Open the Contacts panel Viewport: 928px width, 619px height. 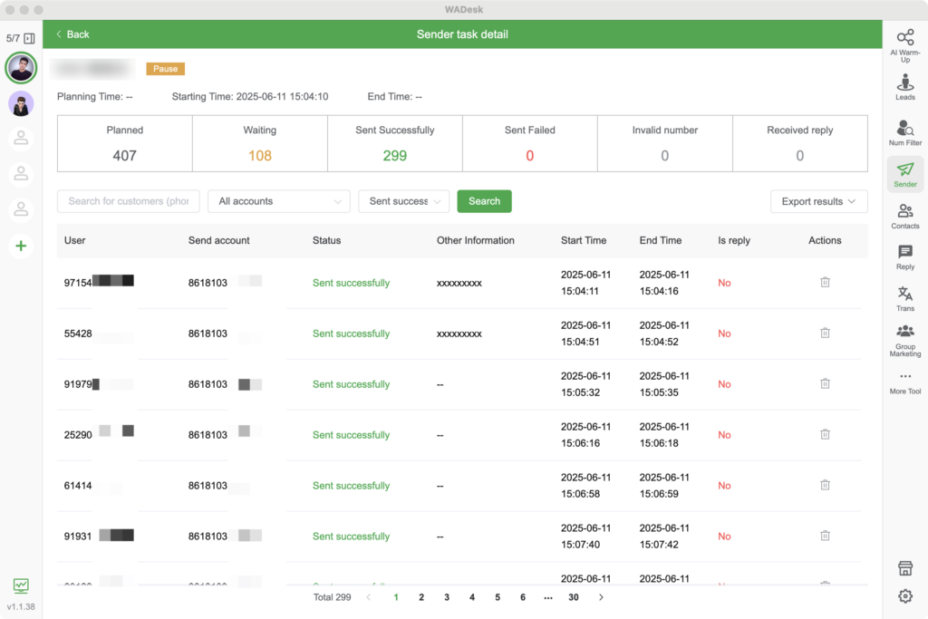pyautogui.click(x=905, y=216)
